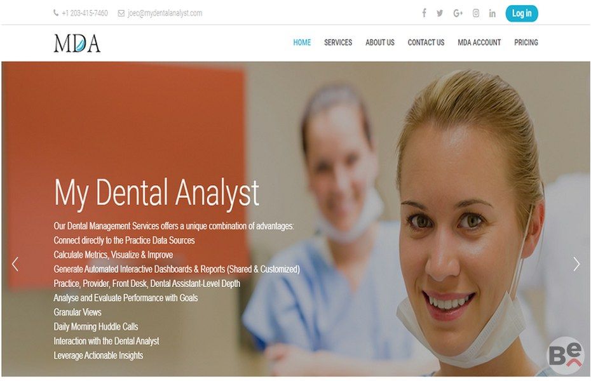The height and width of the screenshot is (381, 591).
Task: Open the Twitter social icon
Action: [x=440, y=13]
